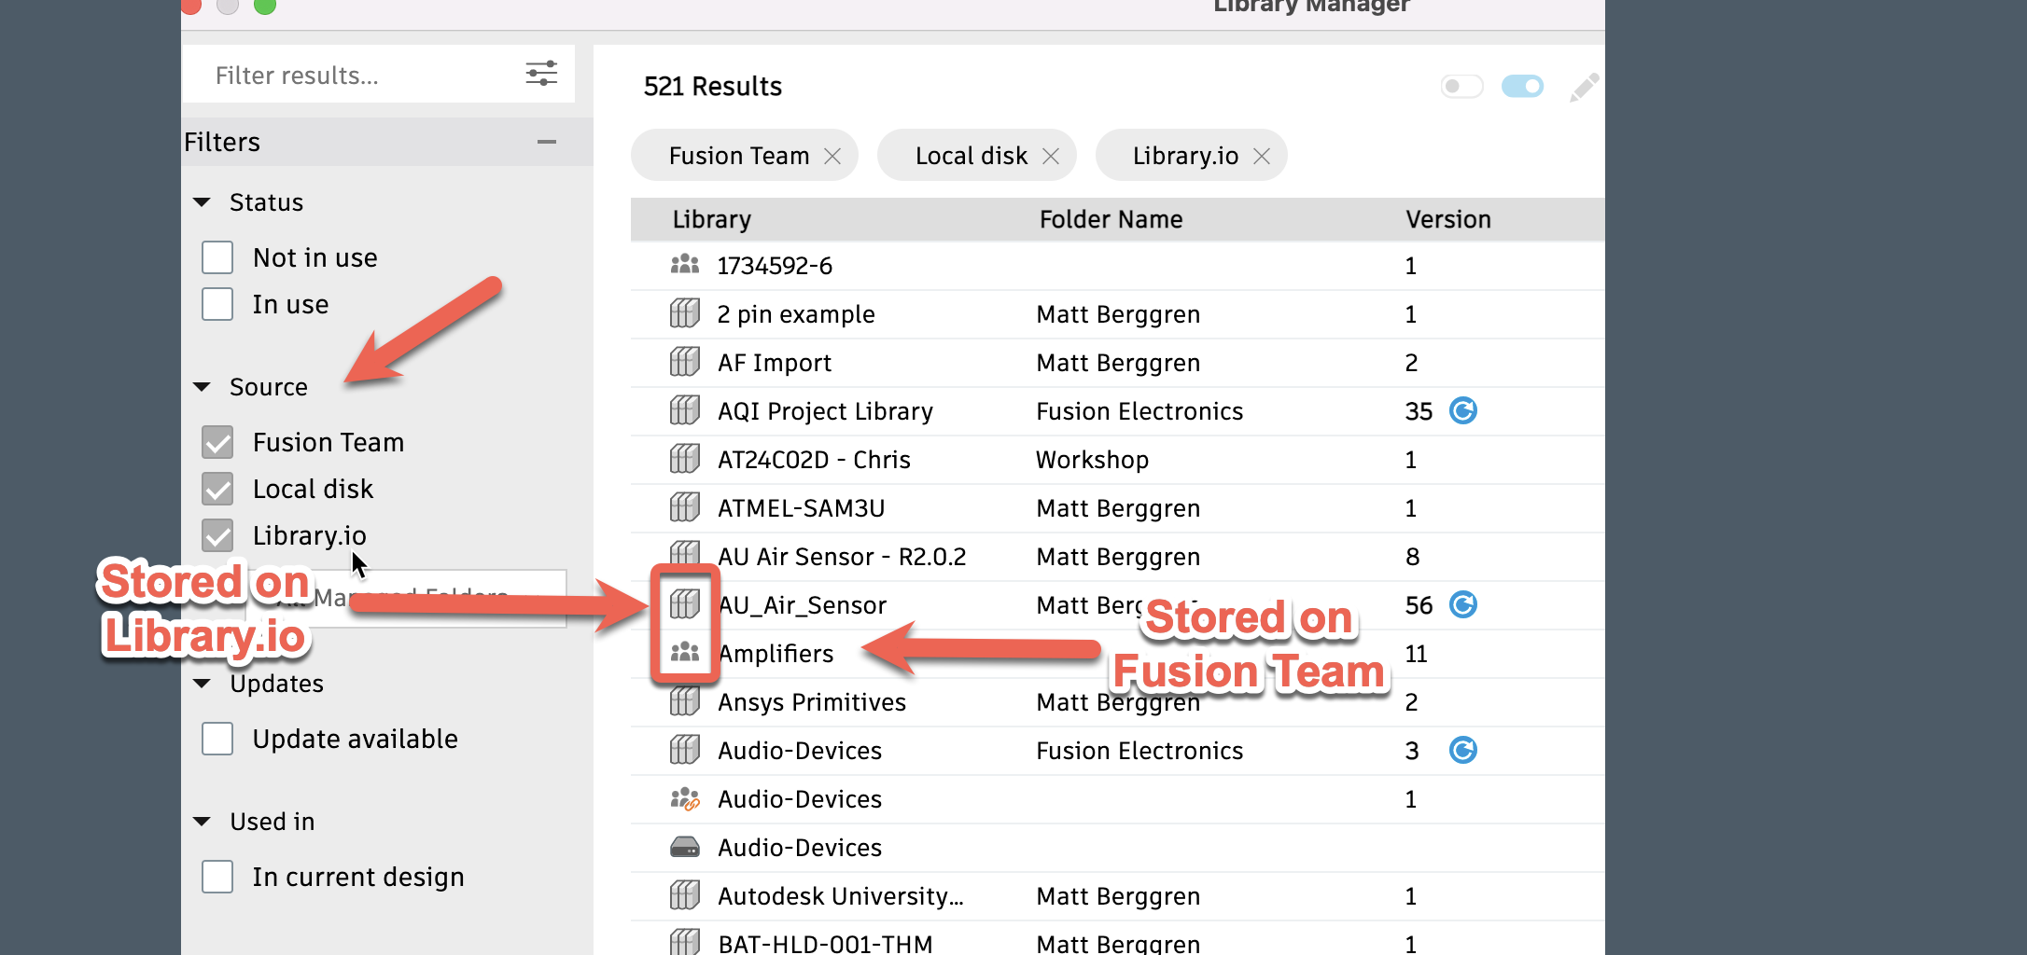Click the linked team icon beside Audio-Devices
Image resolution: width=2027 pixels, height=955 pixels.
(684, 798)
